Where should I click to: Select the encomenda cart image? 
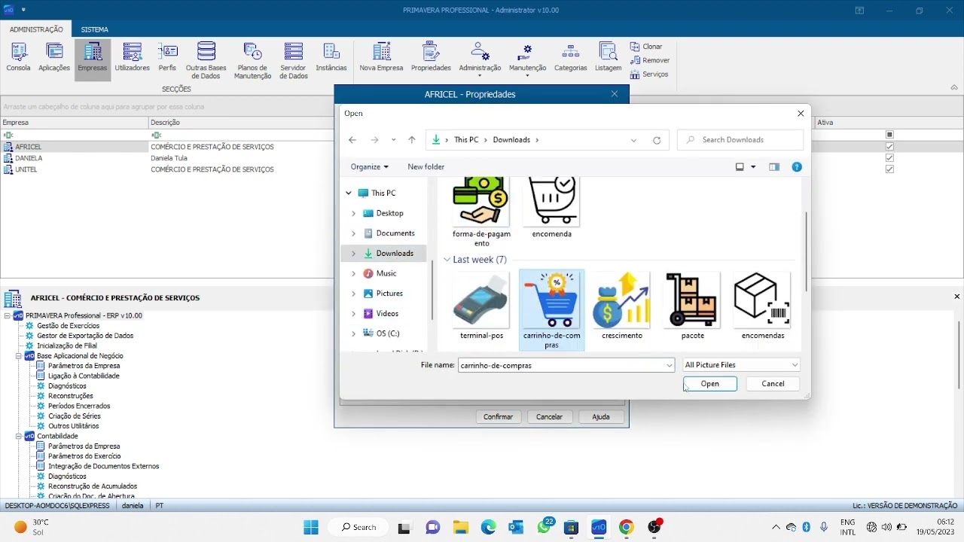point(552,209)
